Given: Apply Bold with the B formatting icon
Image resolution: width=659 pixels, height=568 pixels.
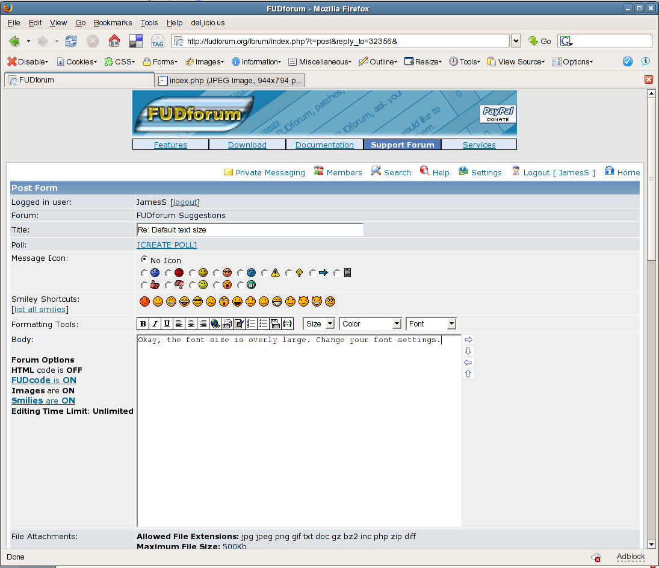Looking at the screenshot, I should tap(143, 323).
